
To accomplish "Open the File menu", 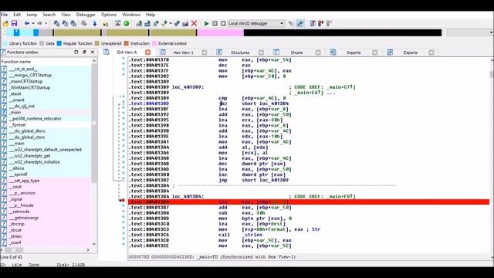I will point(5,15).
